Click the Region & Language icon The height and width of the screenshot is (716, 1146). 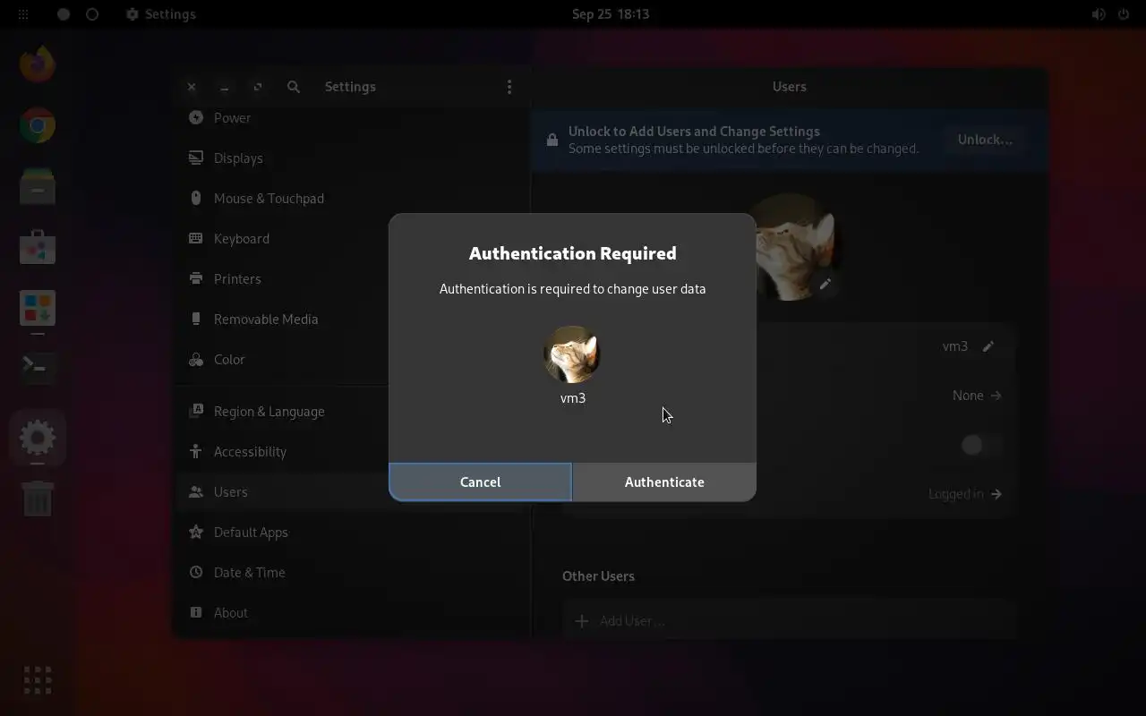pos(195,412)
